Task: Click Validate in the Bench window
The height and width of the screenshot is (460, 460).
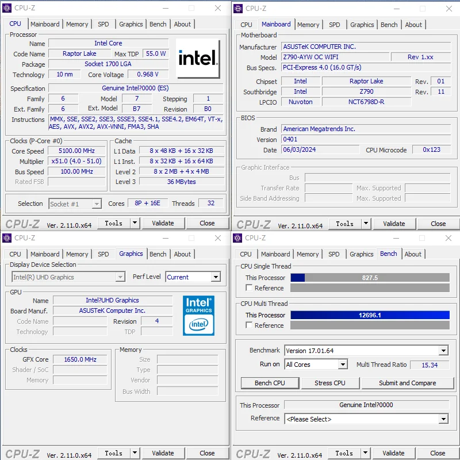Action: tap(394, 453)
